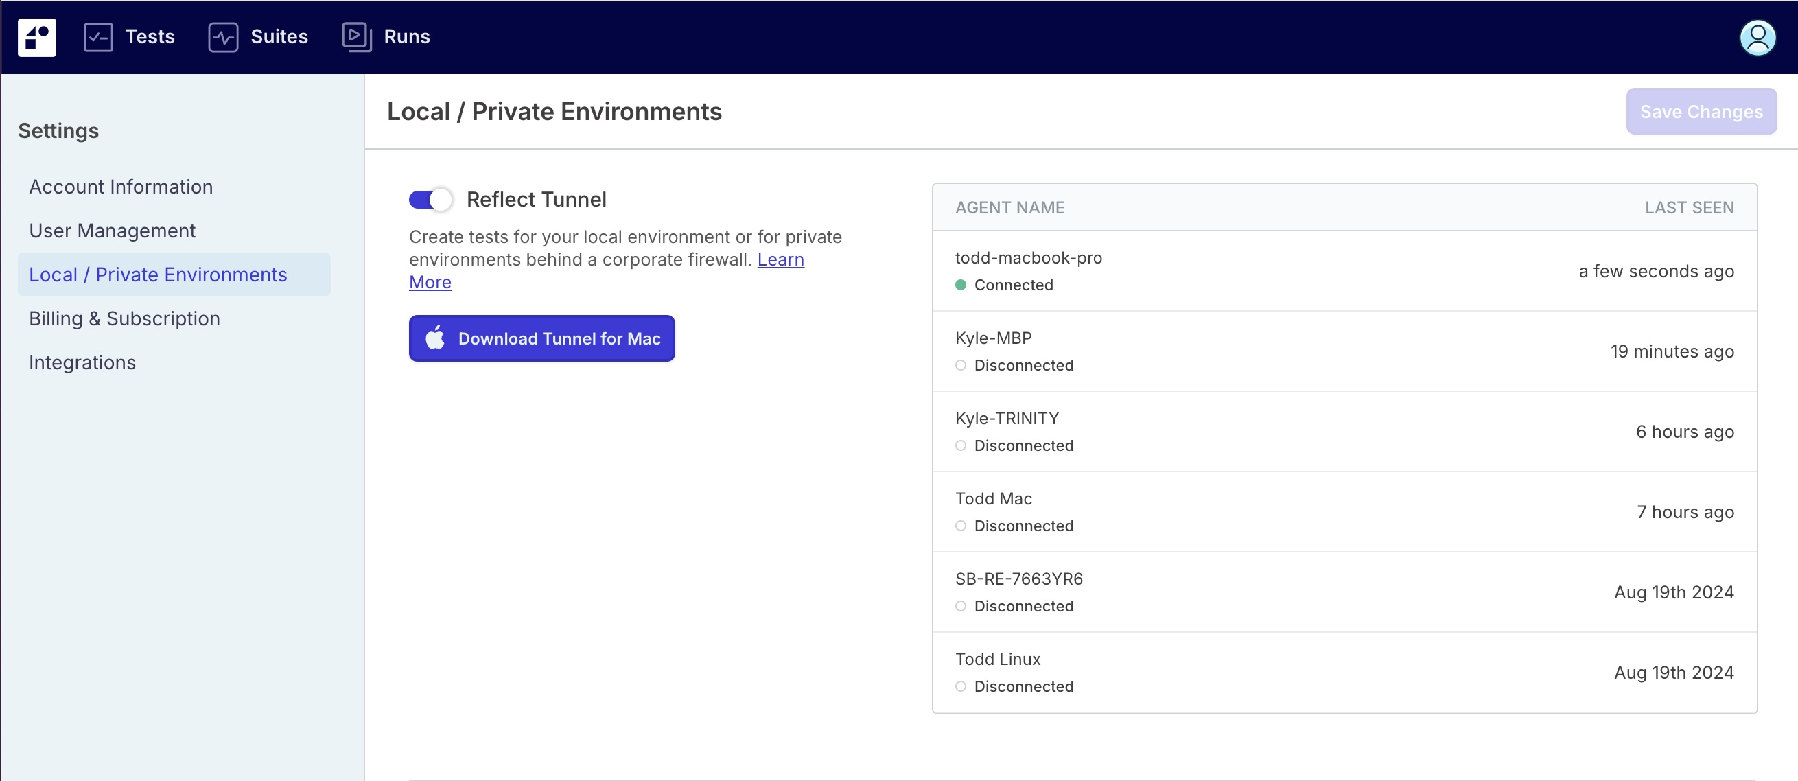Open Billing & Subscription settings
Screen dimensions: 1798x781
(124, 319)
